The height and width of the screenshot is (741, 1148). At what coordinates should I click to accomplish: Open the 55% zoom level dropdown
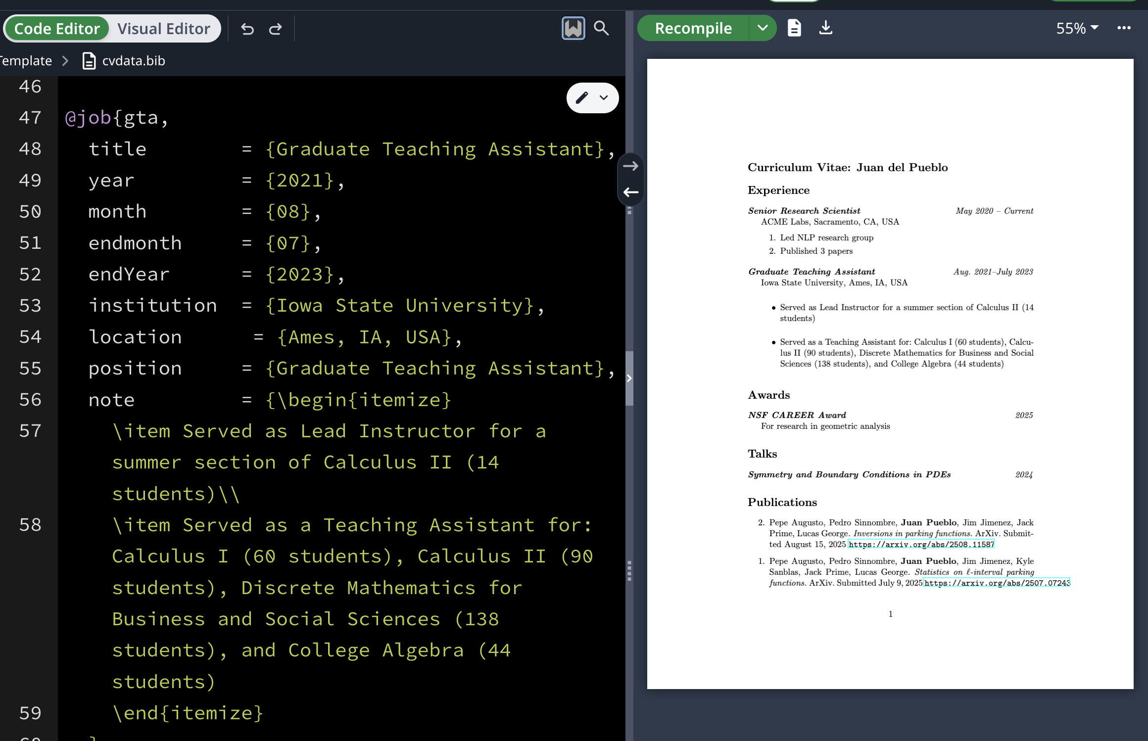(1077, 28)
